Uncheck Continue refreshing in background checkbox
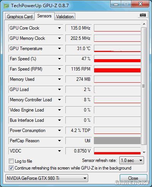 pos(11,168)
